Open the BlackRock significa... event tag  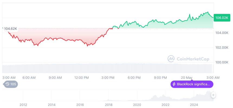tap(192, 84)
